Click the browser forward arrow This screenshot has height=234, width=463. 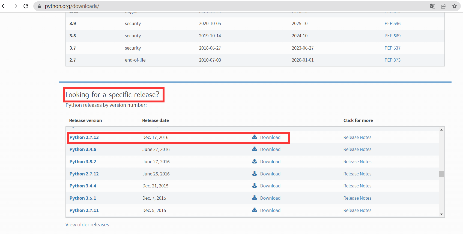pyautogui.click(x=15, y=6)
